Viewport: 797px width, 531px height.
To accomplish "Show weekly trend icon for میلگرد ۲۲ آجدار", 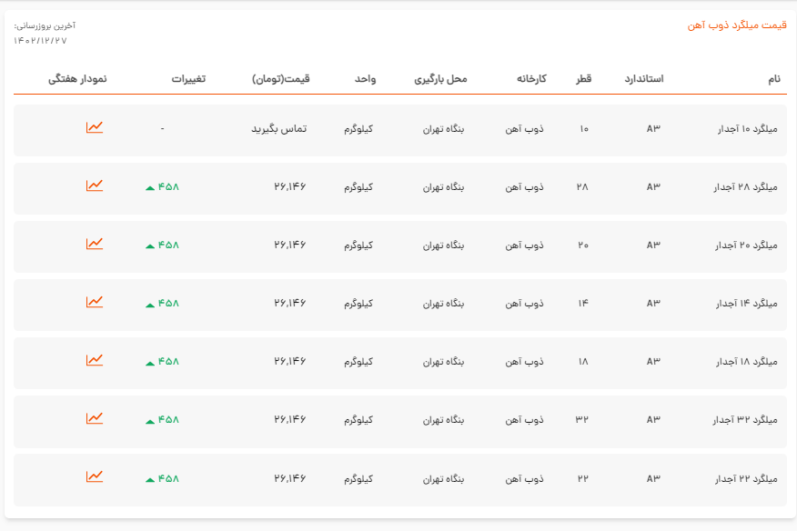I will tap(95, 476).
